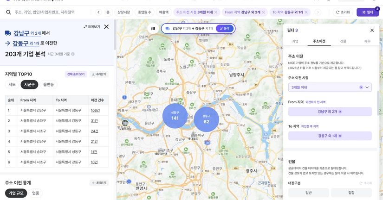The height and width of the screenshot is (200, 383).
Task: Switch to the 건물 filter tab
Action: 343,41
